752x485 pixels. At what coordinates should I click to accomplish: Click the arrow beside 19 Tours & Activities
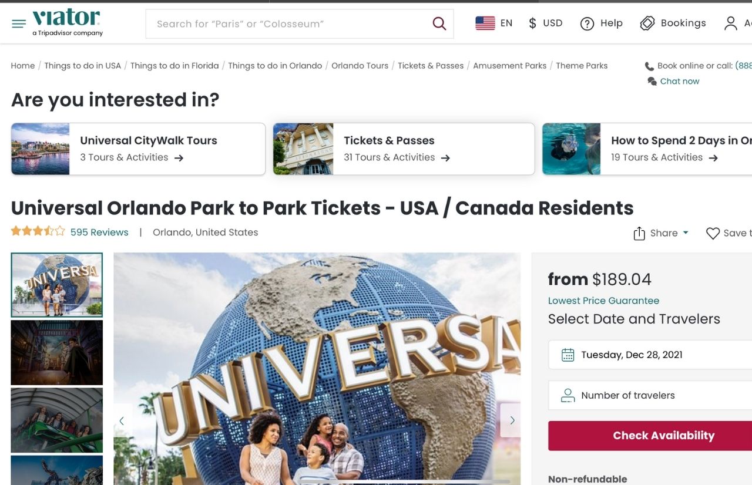click(713, 158)
